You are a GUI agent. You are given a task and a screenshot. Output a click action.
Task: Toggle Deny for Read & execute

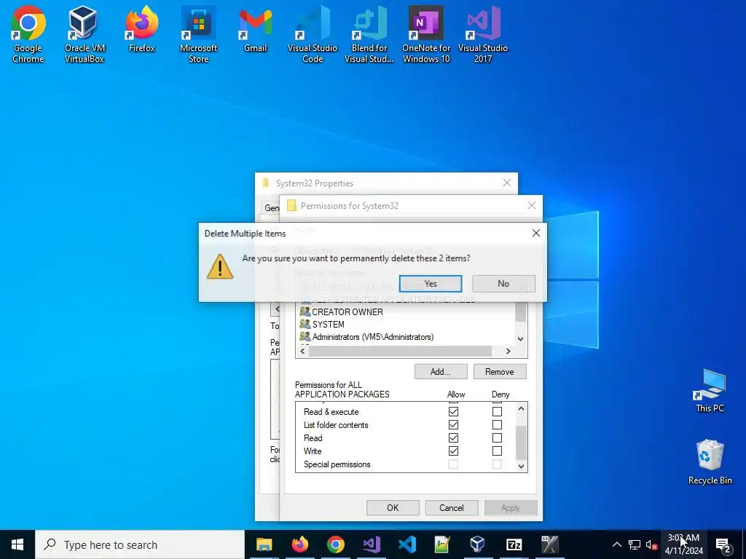tap(497, 412)
